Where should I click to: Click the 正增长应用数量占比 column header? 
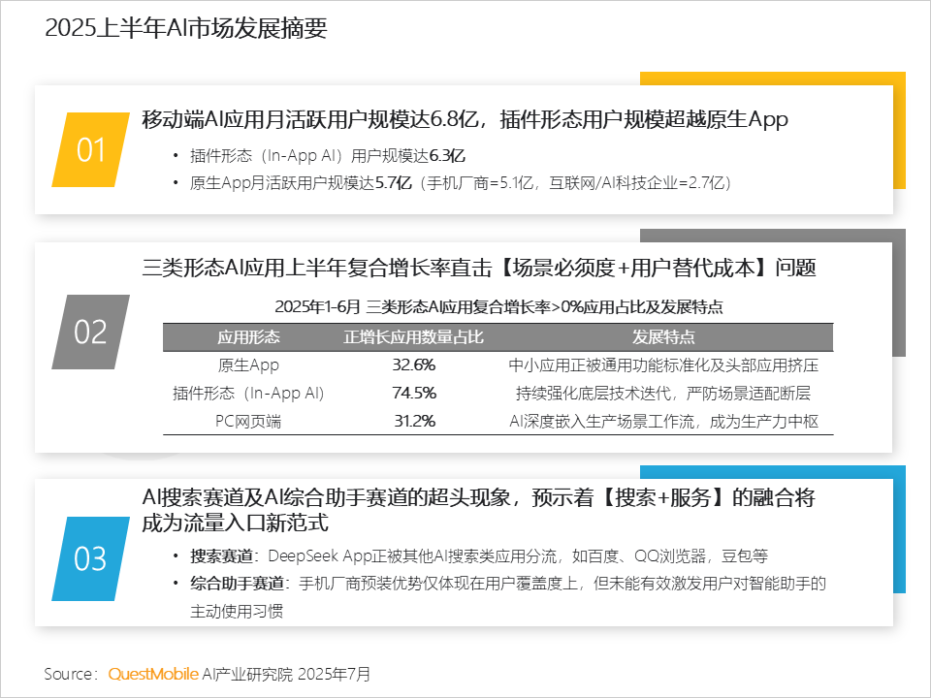point(414,337)
